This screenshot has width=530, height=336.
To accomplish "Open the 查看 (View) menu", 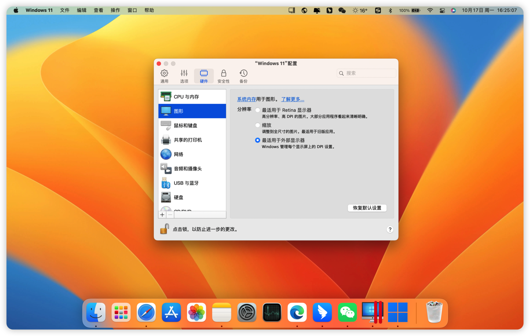I will pos(99,10).
